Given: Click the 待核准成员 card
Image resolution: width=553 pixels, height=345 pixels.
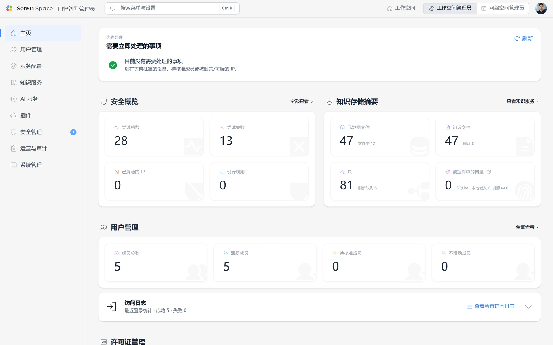Looking at the screenshot, I should 374,262.
